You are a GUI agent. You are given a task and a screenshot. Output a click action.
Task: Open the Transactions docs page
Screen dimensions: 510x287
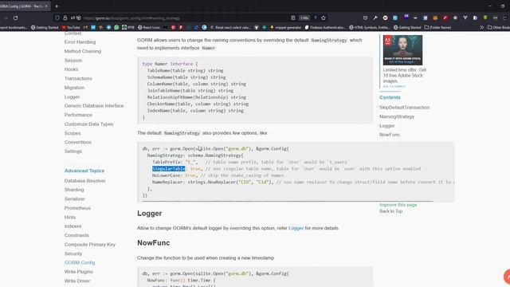(78, 78)
